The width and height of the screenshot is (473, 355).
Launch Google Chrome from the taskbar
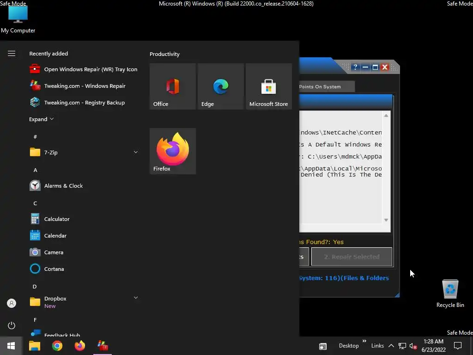57,346
